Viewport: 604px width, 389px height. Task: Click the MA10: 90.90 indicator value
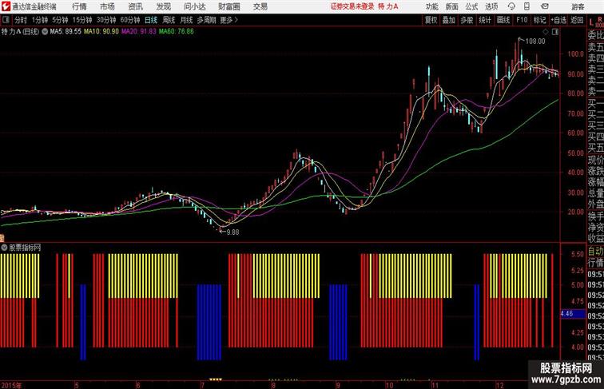[x=101, y=32]
